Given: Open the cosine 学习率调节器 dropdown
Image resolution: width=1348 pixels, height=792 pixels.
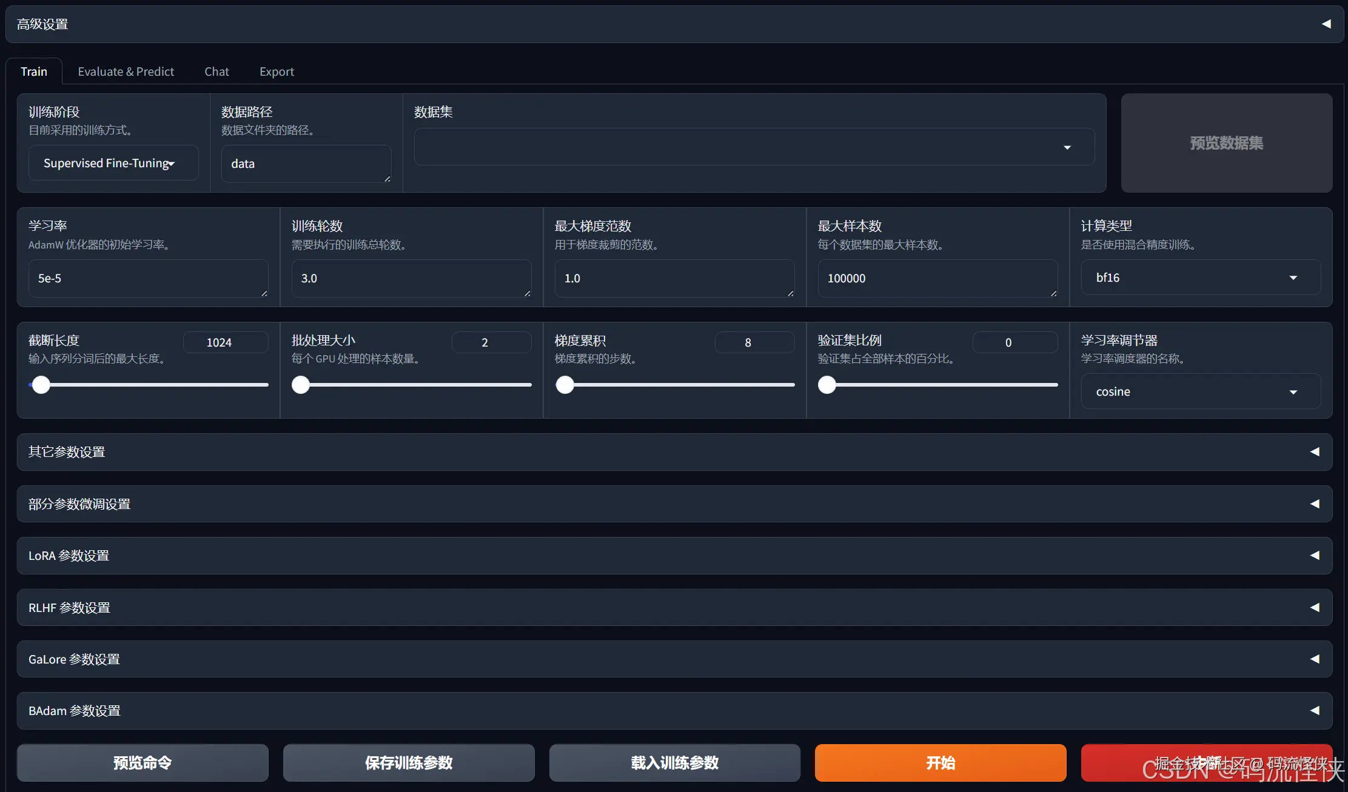Looking at the screenshot, I should (1199, 391).
